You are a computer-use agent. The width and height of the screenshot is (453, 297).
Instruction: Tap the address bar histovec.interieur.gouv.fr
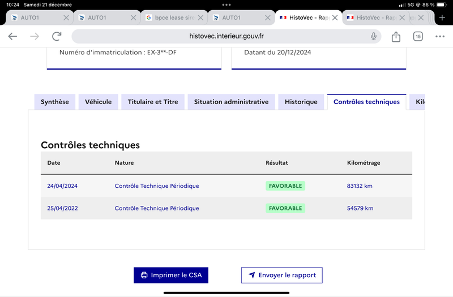click(x=226, y=36)
